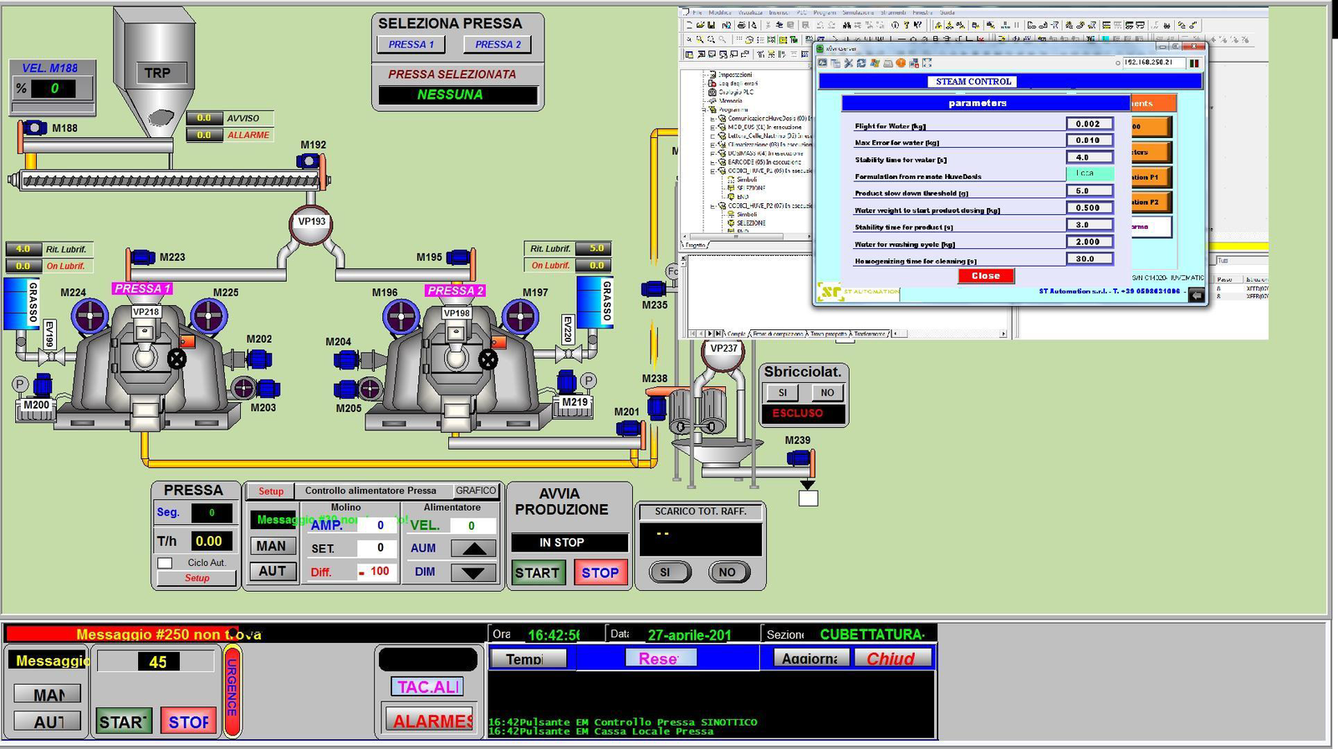Viewport: 1338px width, 749px height.
Task: Open the ALARMES button
Action: 430,720
